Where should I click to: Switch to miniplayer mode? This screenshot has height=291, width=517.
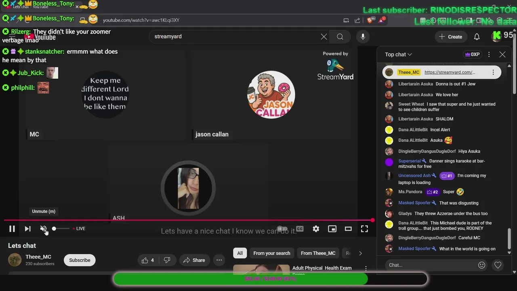(332, 229)
